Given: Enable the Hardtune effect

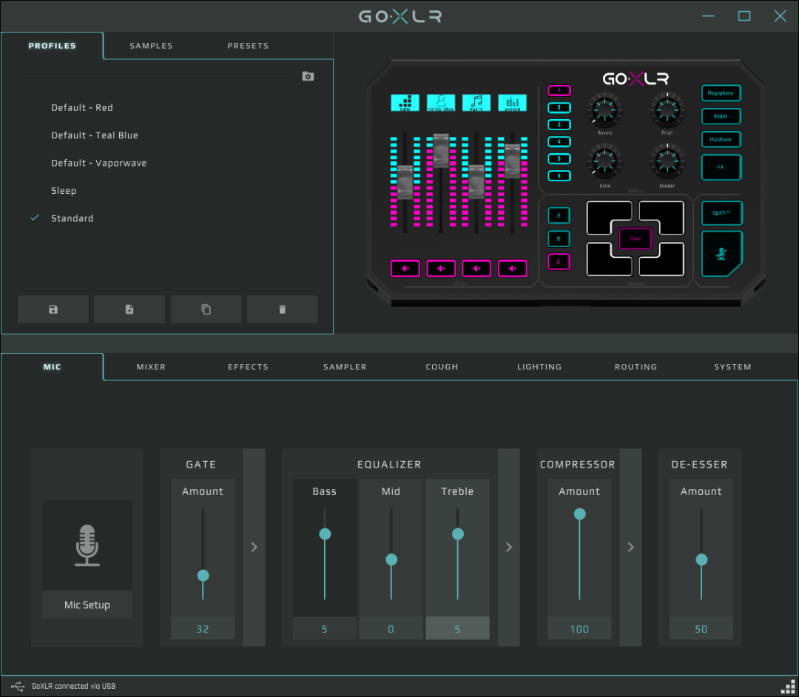Looking at the screenshot, I should click(x=721, y=139).
